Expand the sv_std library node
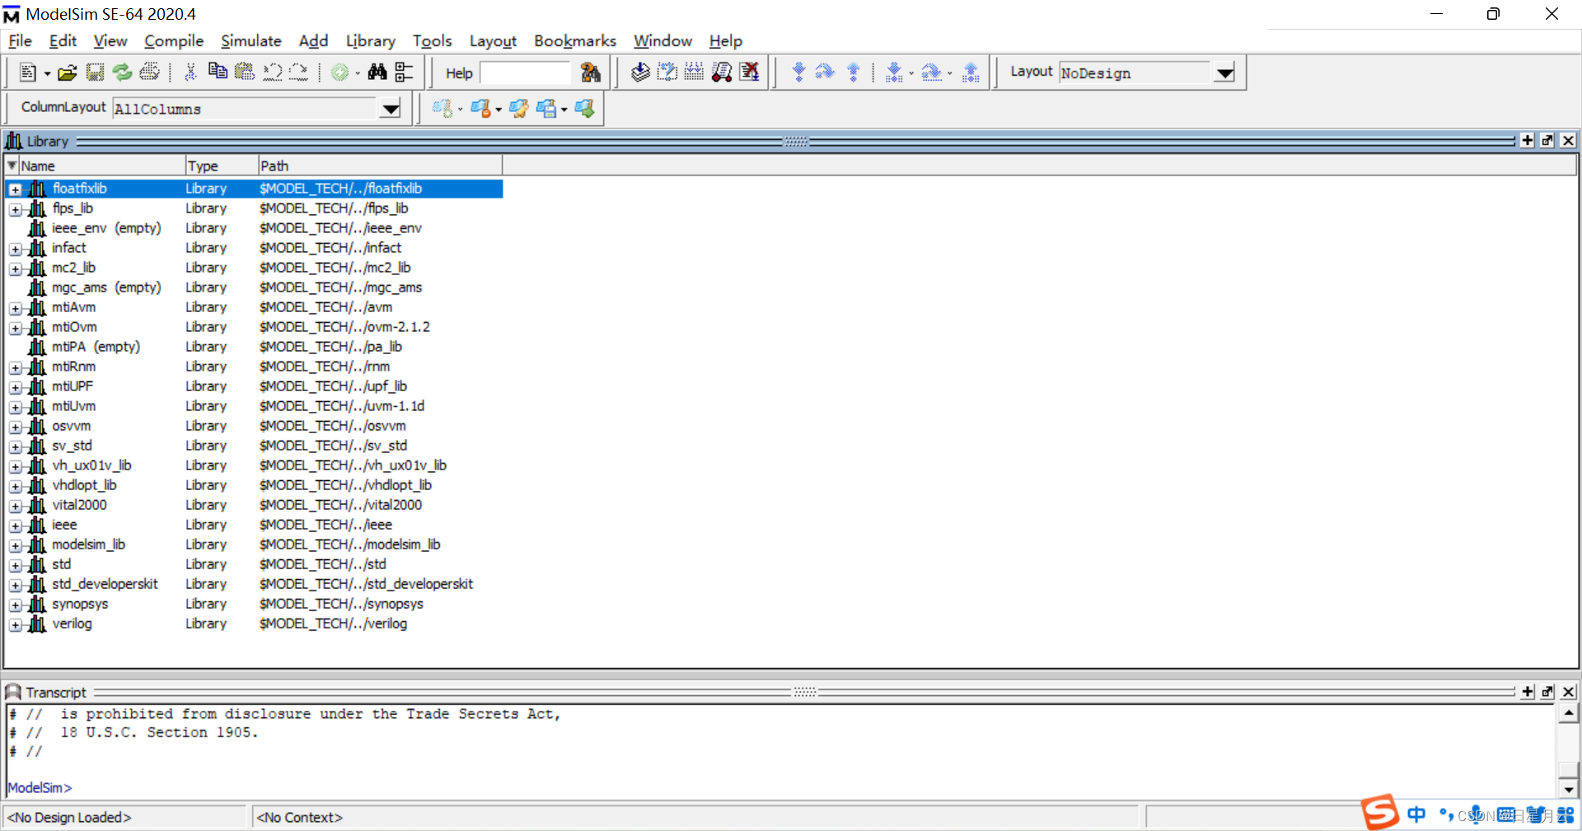This screenshot has height=831, width=1582. pyautogui.click(x=15, y=446)
